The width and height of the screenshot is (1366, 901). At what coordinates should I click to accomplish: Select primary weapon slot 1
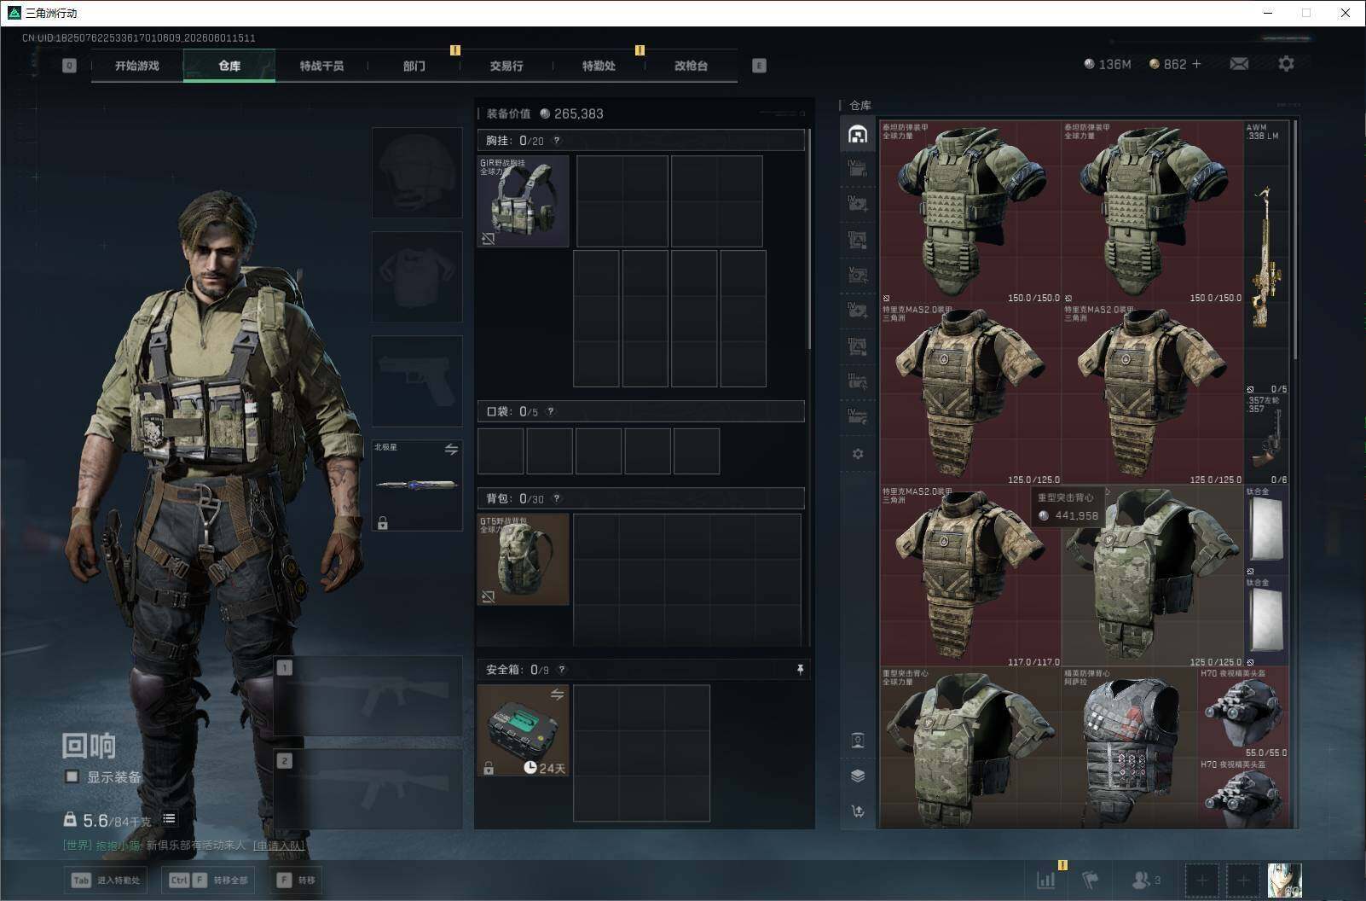[x=368, y=696]
